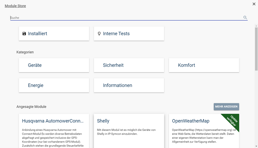This screenshot has height=148, width=258.
Task: Click the Module Store title link
Action: [x=15, y=6]
